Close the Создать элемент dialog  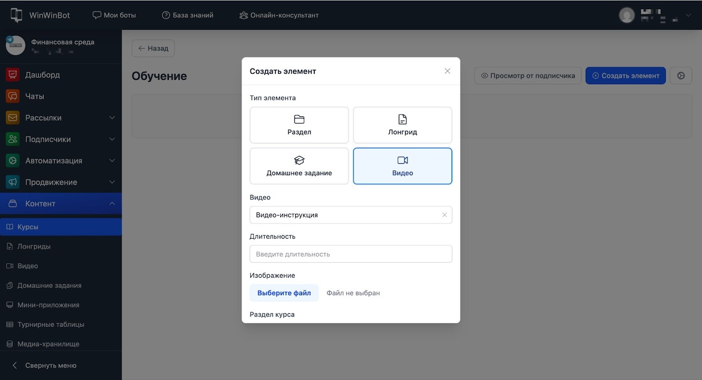tap(447, 71)
